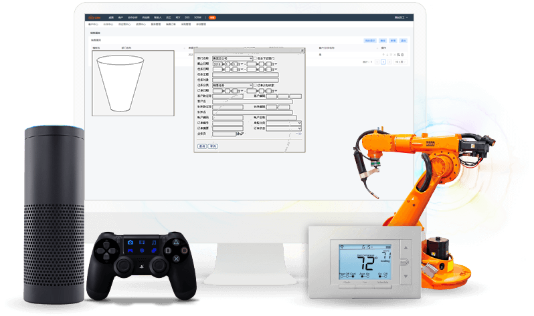This screenshot has height=316, width=534.
Task: Click the music note icon on the controller
Action: click(x=154, y=241)
